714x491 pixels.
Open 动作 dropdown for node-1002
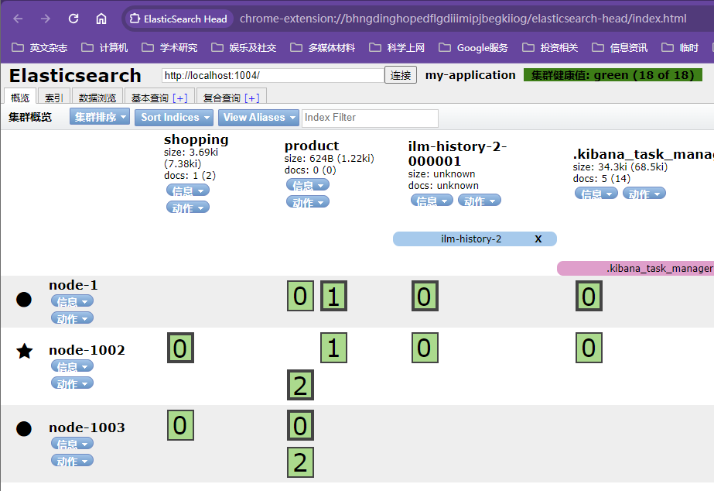click(x=73, y=383)
